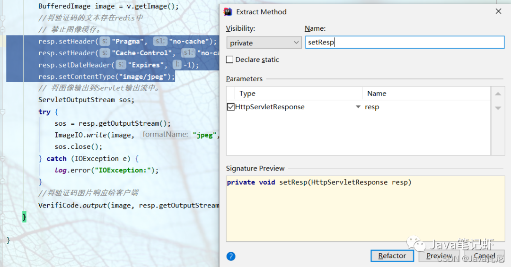Image resolution: width=511 pixels, height=267 pixels.
Task: Click the fold marker beside the catch line
Action: [3, 159]
